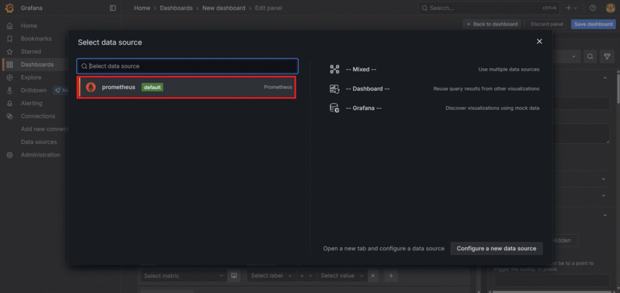Click Save dashboard button
Image resolution: width=620 pixels, height=293 pixels.
(x=593, y=24)
